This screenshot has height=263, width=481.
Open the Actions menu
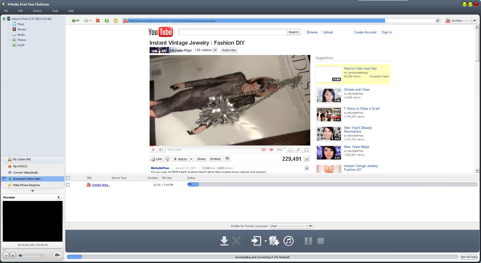coord(37,11)
